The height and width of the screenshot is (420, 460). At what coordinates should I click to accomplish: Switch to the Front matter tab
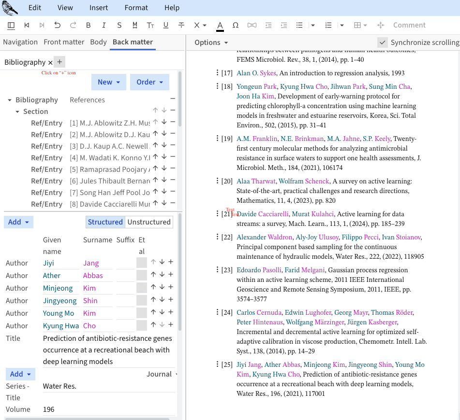click(x=64, y=42)
